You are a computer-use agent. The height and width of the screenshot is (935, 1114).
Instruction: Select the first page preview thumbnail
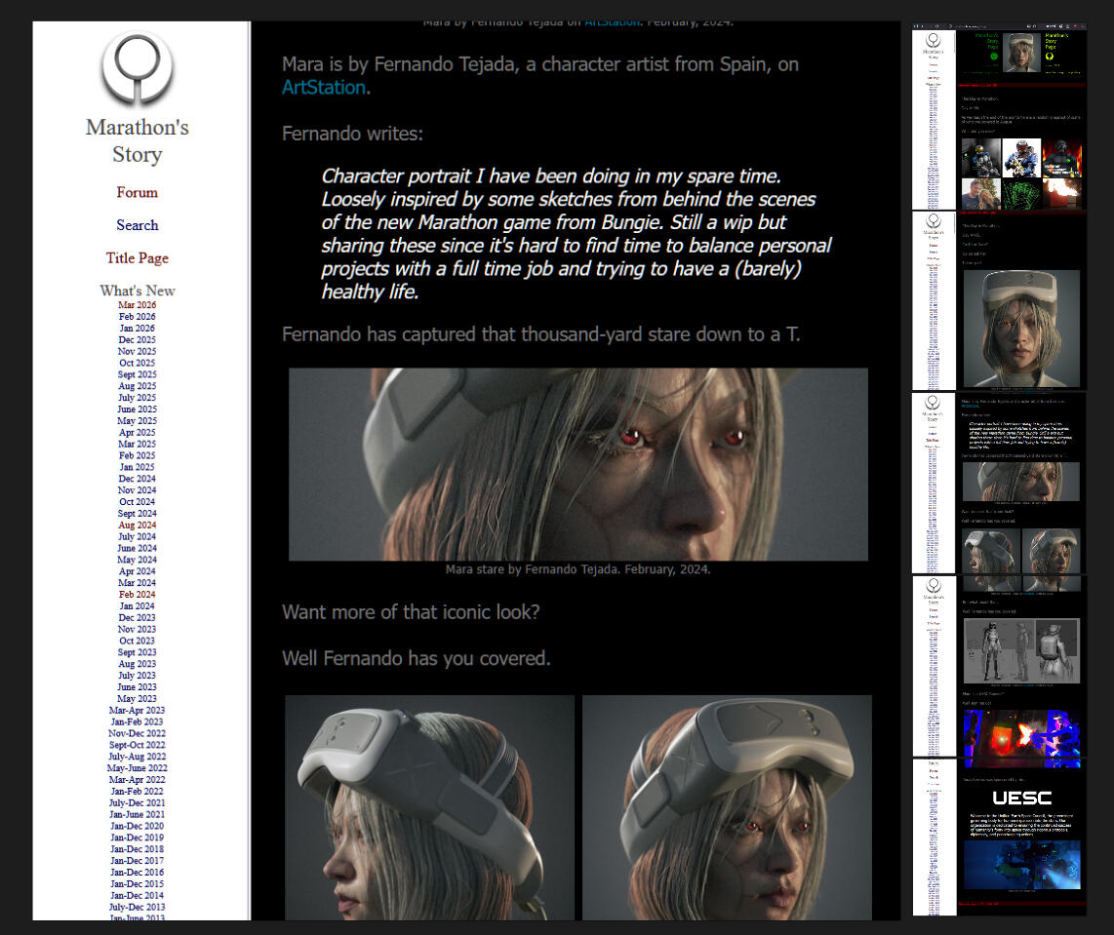pyautogui.click(x=999, y=119)
